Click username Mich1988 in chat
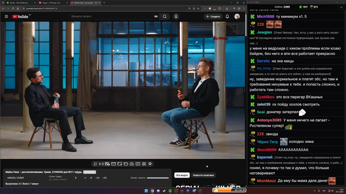Screen dimensions: 346x194 click(265, 16)
